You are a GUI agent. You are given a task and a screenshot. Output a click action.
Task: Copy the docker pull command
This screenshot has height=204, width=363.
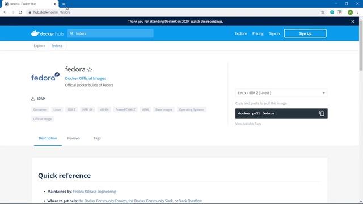point(322,113)
